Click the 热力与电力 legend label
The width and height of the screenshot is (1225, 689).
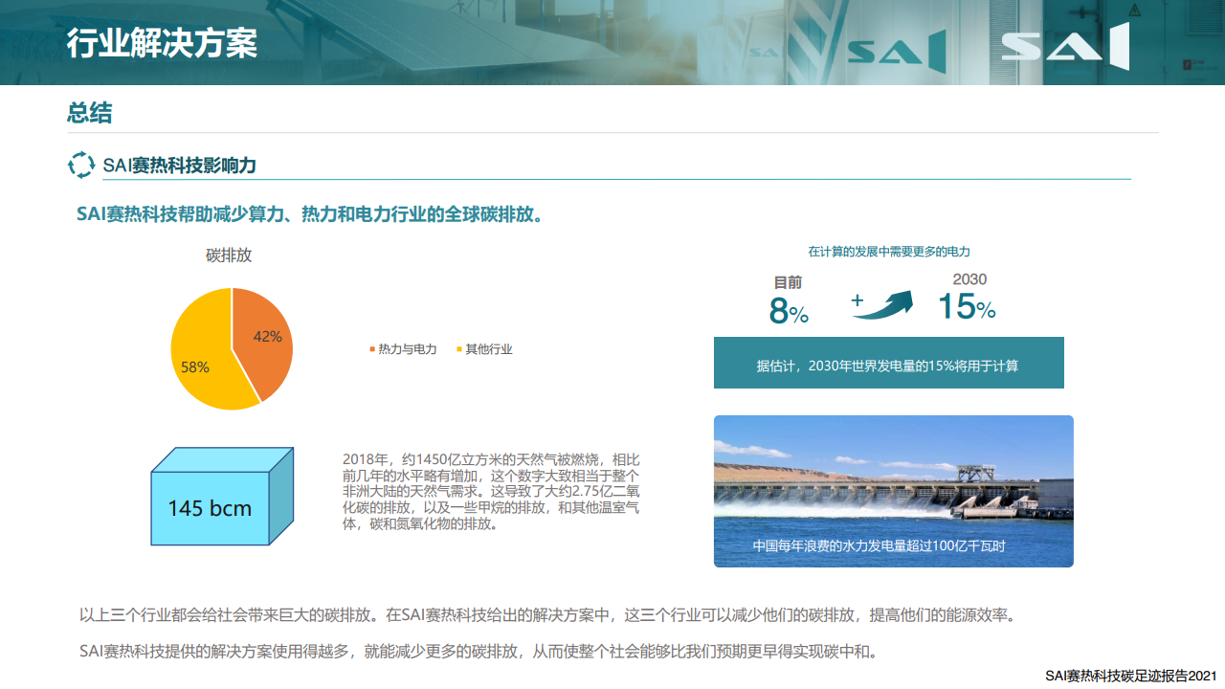point(408,349)
